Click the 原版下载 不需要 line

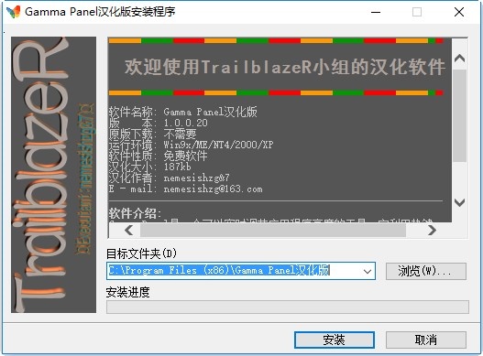pyautogui.click(x=152, y=134)
